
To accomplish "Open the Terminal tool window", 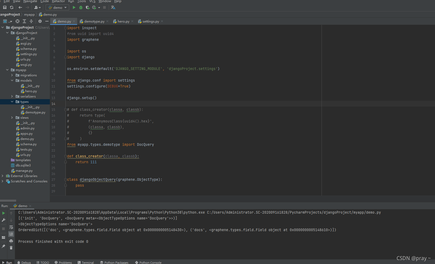I will [x=86, y=262].
